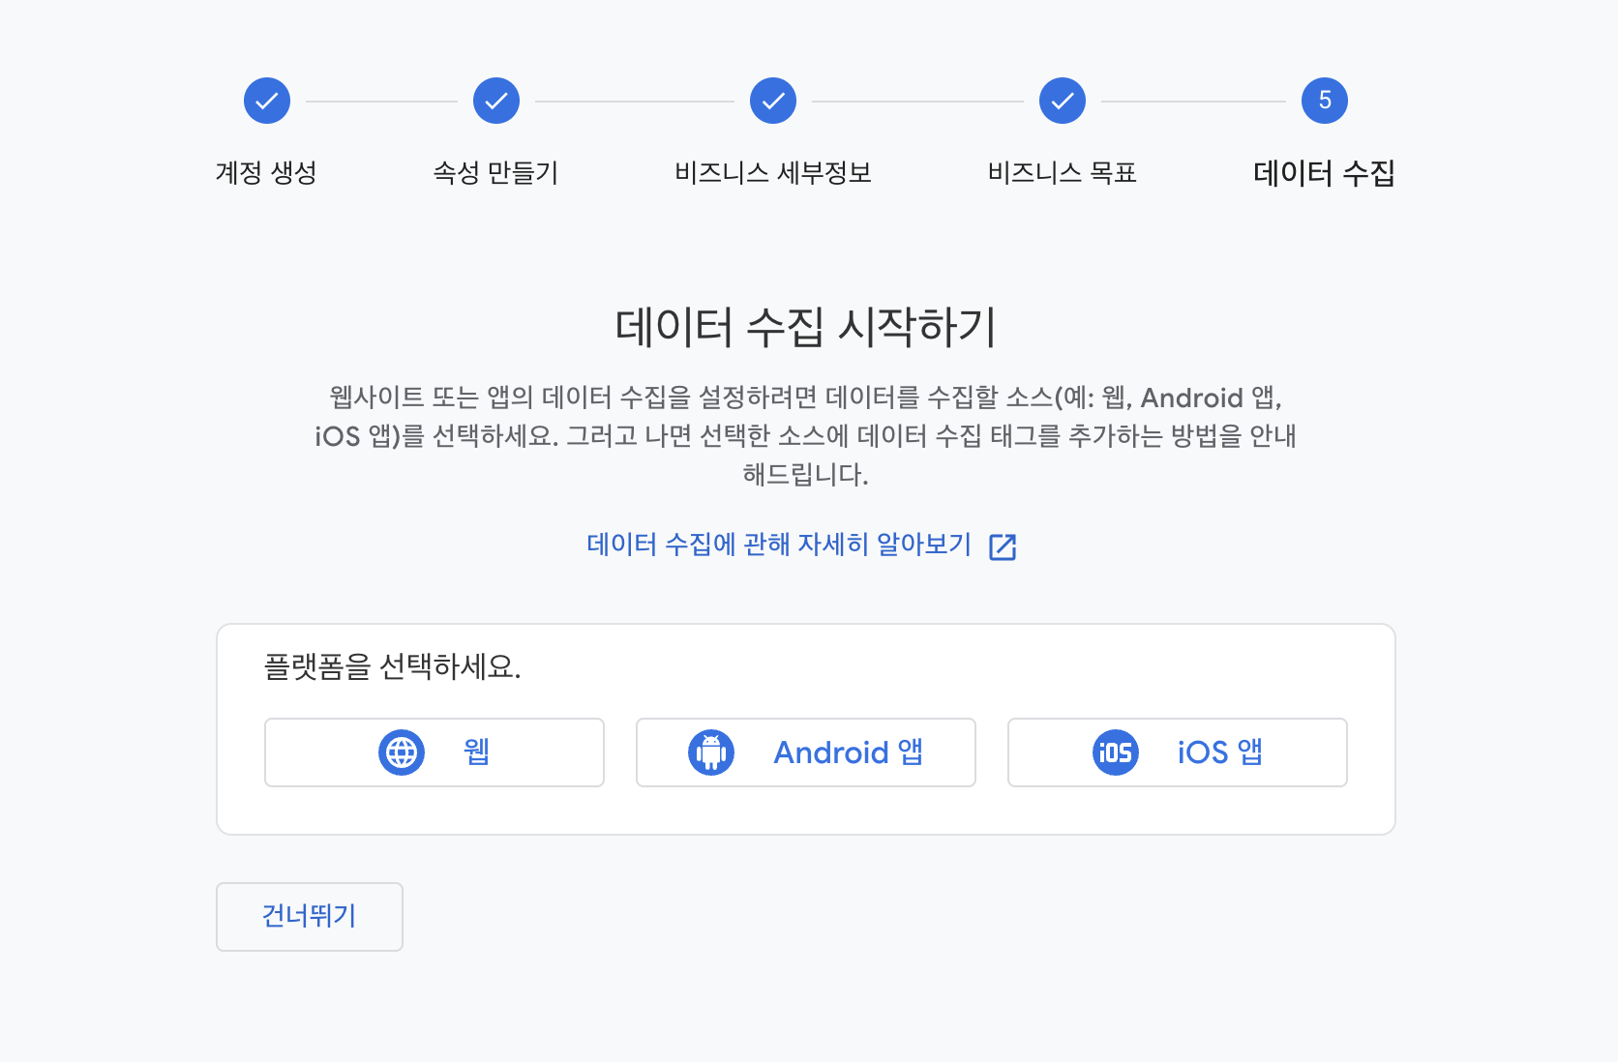Return to 비즈니스 세부정보 step label
Screen dimensions: 1618x1062
point(773,173)
